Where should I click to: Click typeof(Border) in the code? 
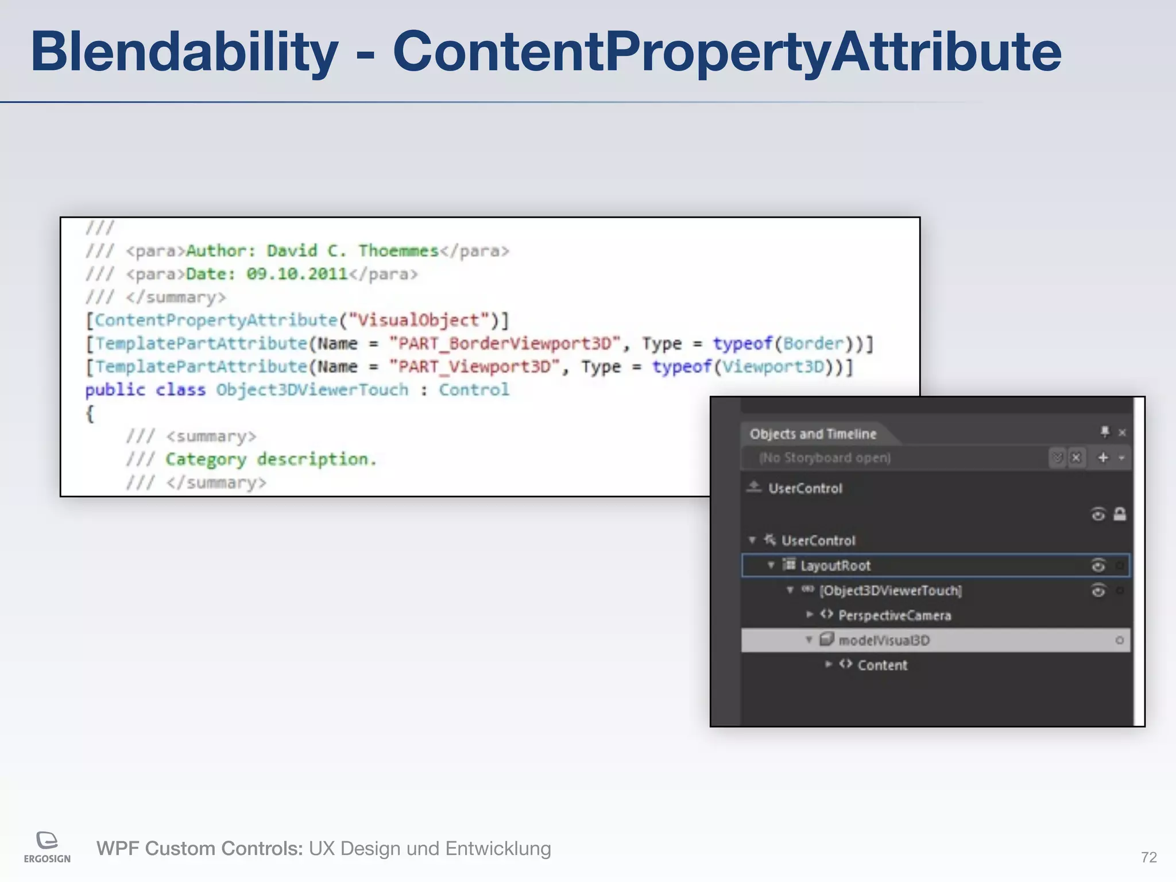(783, 343)
